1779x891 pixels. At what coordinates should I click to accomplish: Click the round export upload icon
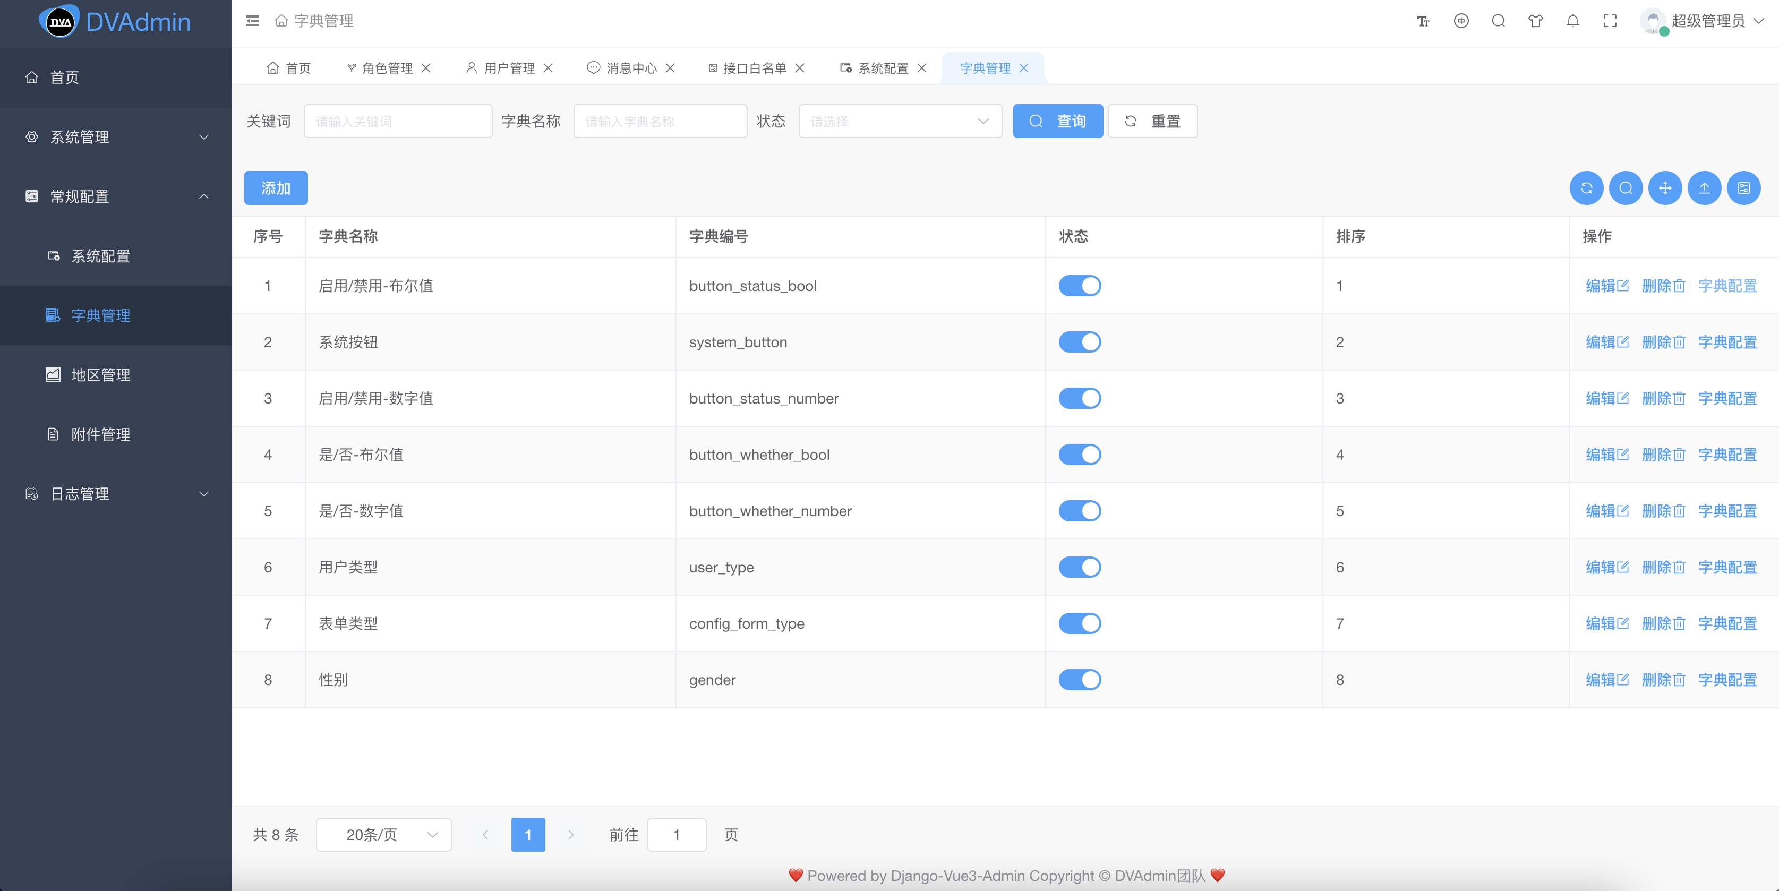[x=1705, y=188]
